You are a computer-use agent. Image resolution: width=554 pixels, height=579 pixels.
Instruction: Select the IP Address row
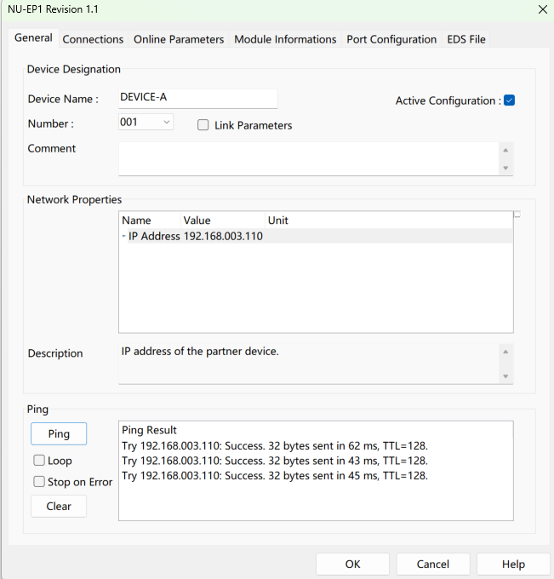(x=196, y=236)
